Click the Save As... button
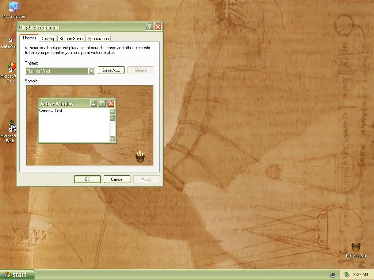Screen dimensions: 374x280 [x=111, y=70]
